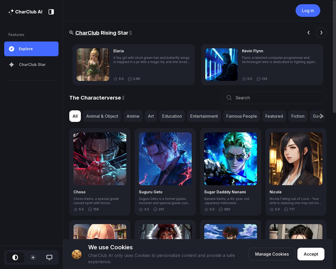Accept the cookies

click(x=311, y=254)
